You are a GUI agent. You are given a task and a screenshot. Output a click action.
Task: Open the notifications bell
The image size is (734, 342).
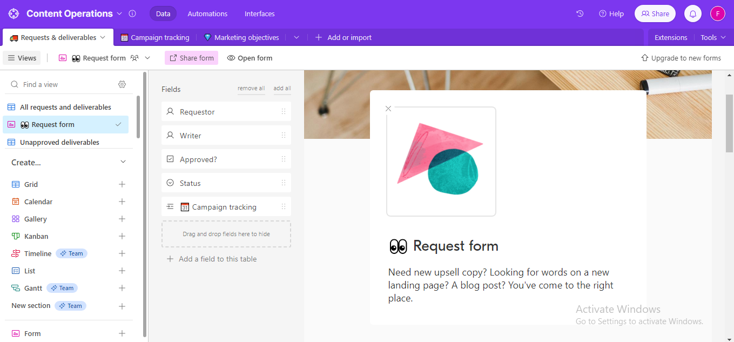click(692, 13)
